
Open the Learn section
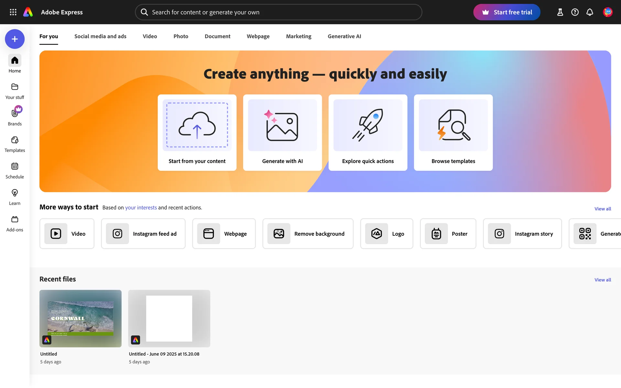[x=15, y=197]
